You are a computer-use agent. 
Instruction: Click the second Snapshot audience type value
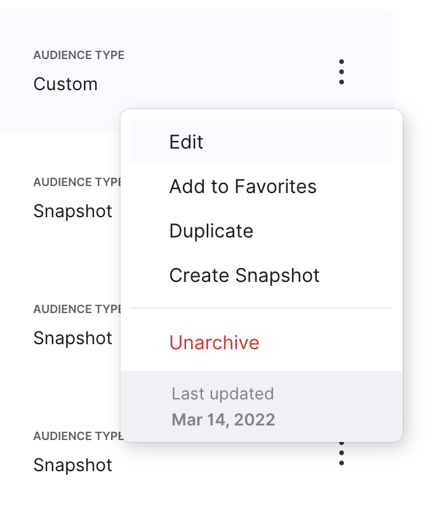click(x=73, y=338)
